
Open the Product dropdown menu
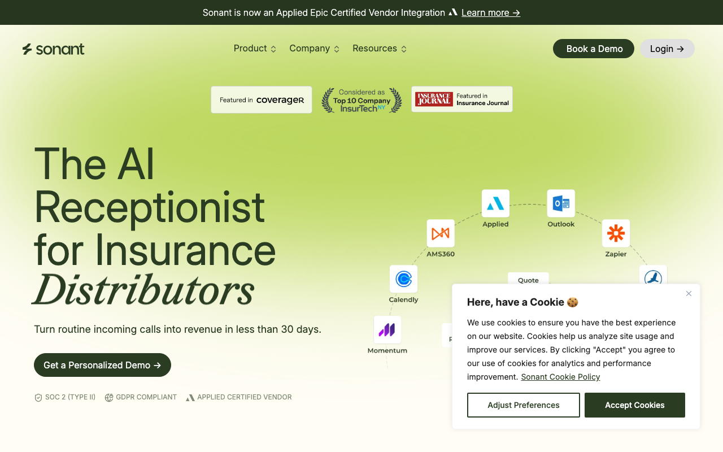(255, 49)
